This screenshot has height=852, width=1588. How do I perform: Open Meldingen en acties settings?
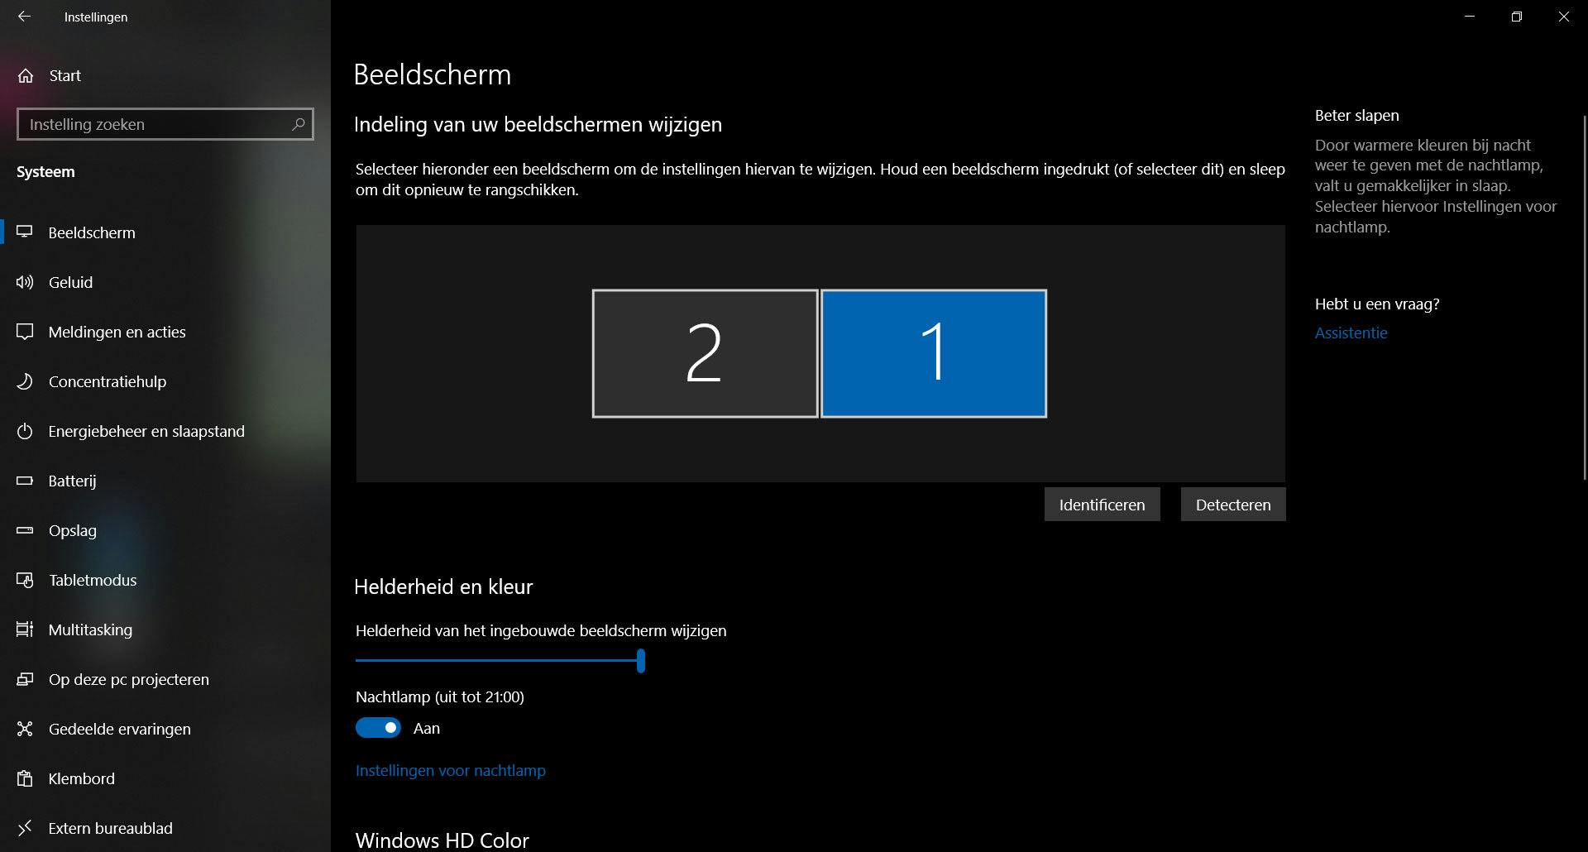[x=165, y=332]
